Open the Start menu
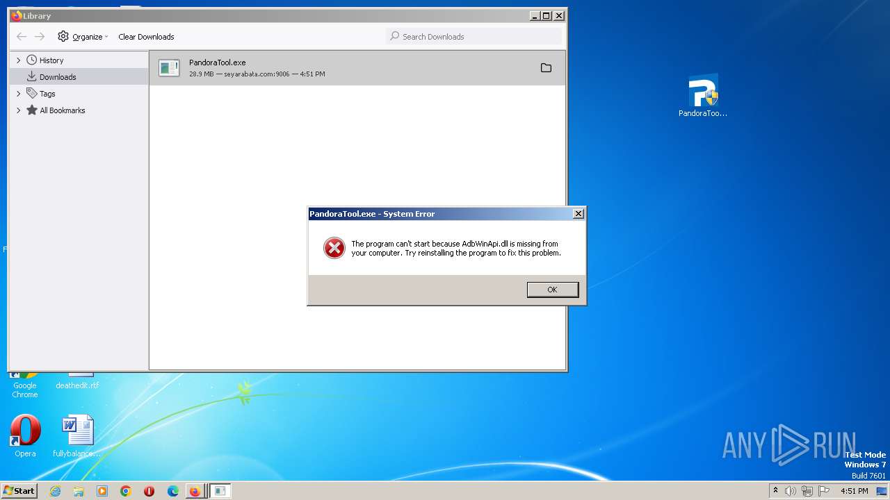 tap(19, 491)
